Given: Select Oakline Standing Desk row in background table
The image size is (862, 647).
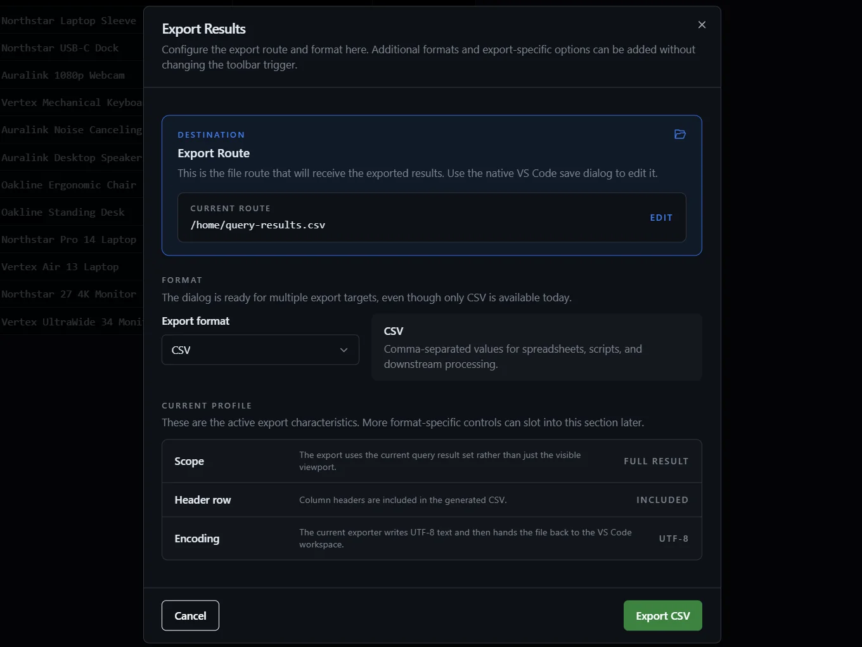Looking at the screenshot, I should pyautogui.click(x=72, y=212).
